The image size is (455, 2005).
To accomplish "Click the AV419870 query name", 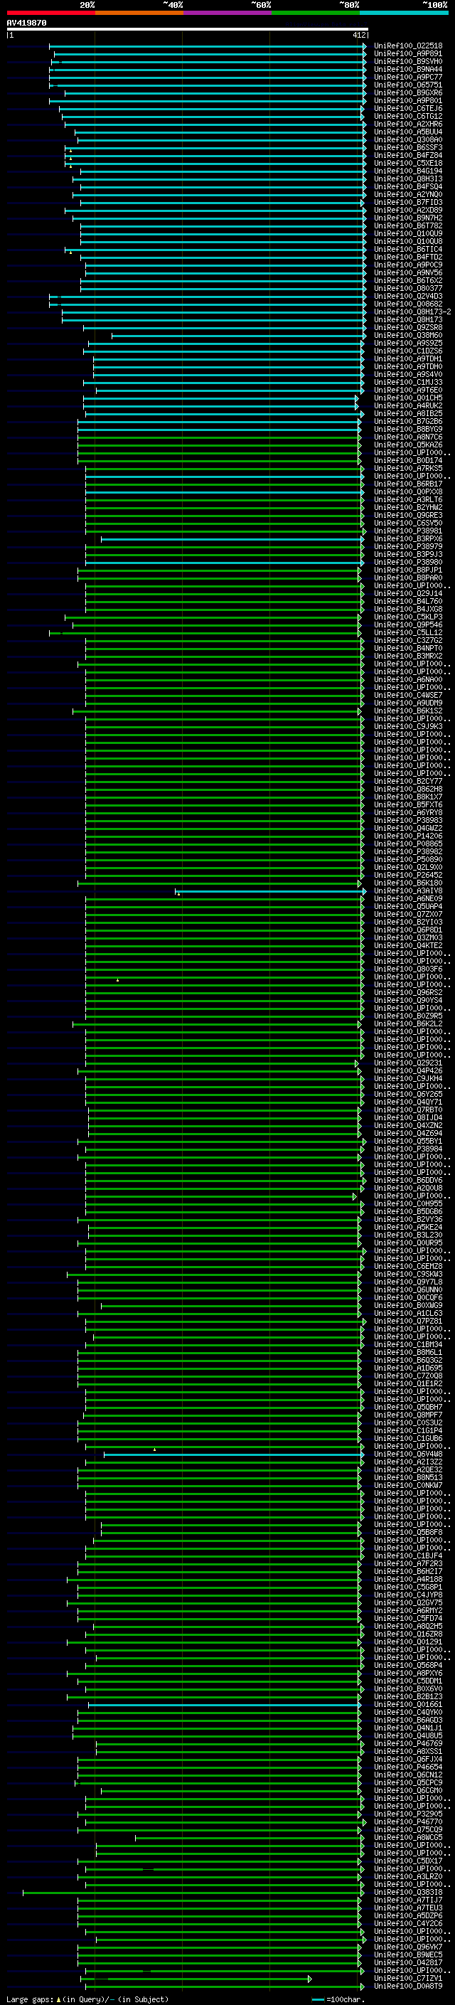I will coord(26,23).
